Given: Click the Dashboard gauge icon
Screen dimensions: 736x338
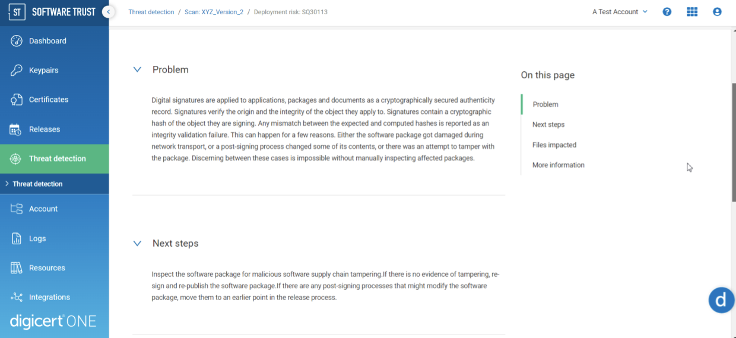Looking at the screenshot, I should pos(17,41).
